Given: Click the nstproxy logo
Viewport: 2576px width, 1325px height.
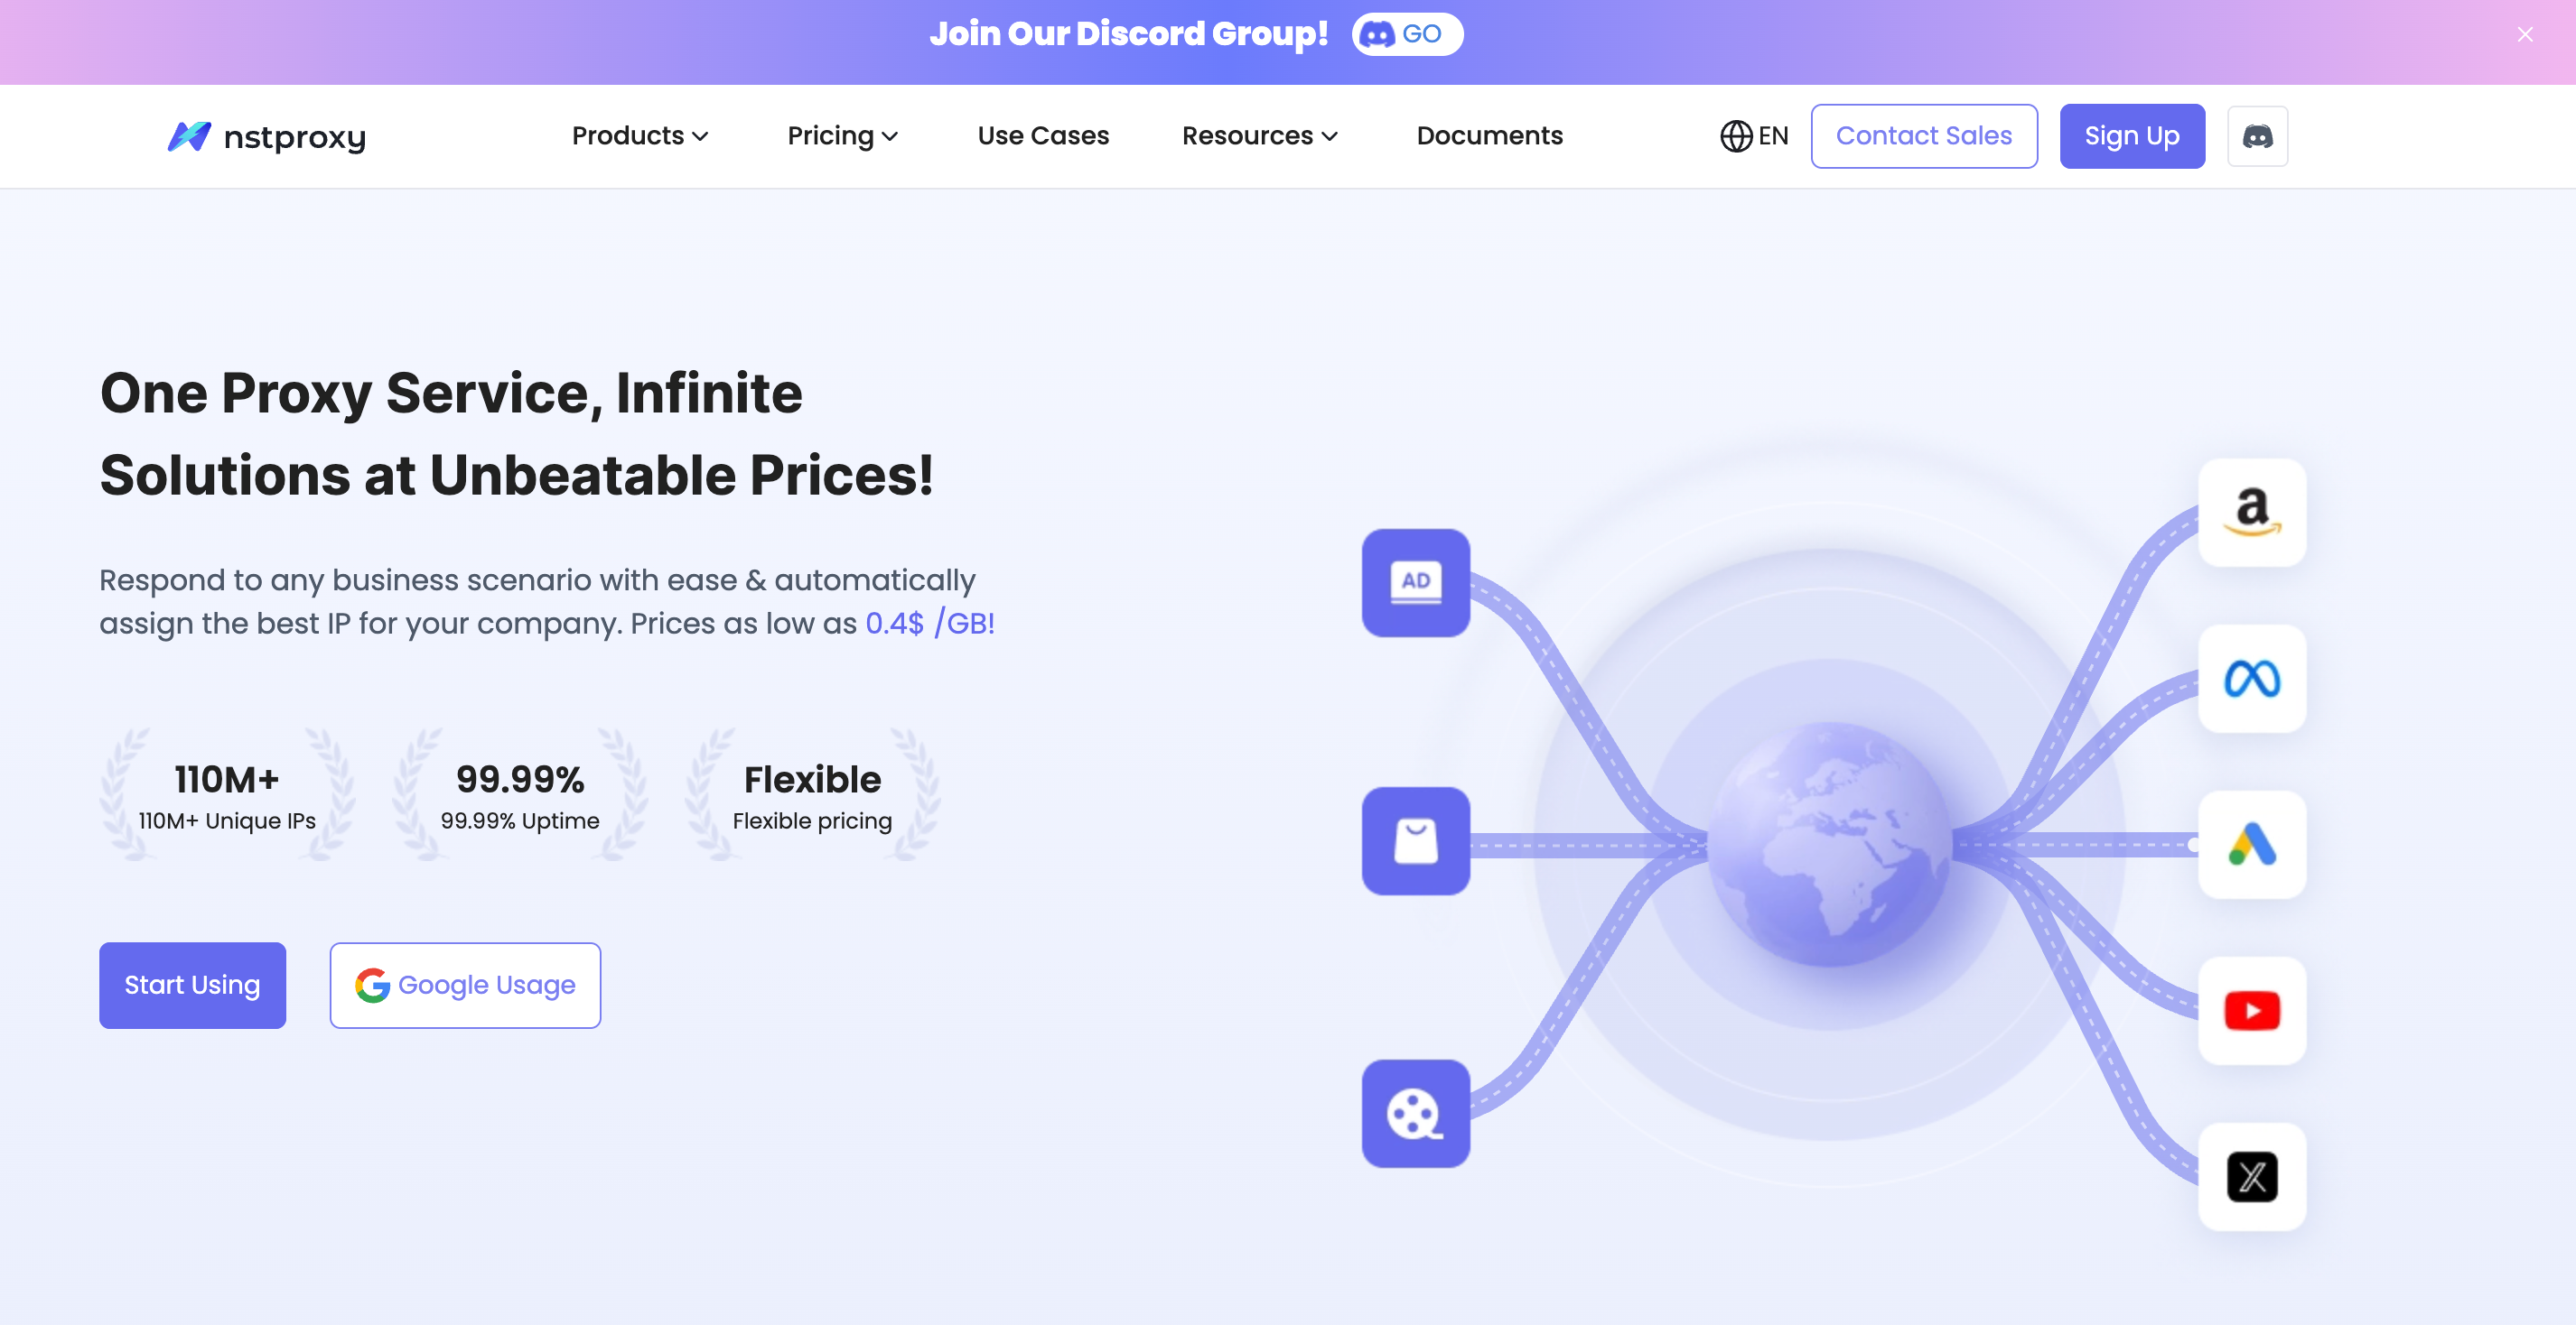Looking at the screenshot, I should [267, 136].
